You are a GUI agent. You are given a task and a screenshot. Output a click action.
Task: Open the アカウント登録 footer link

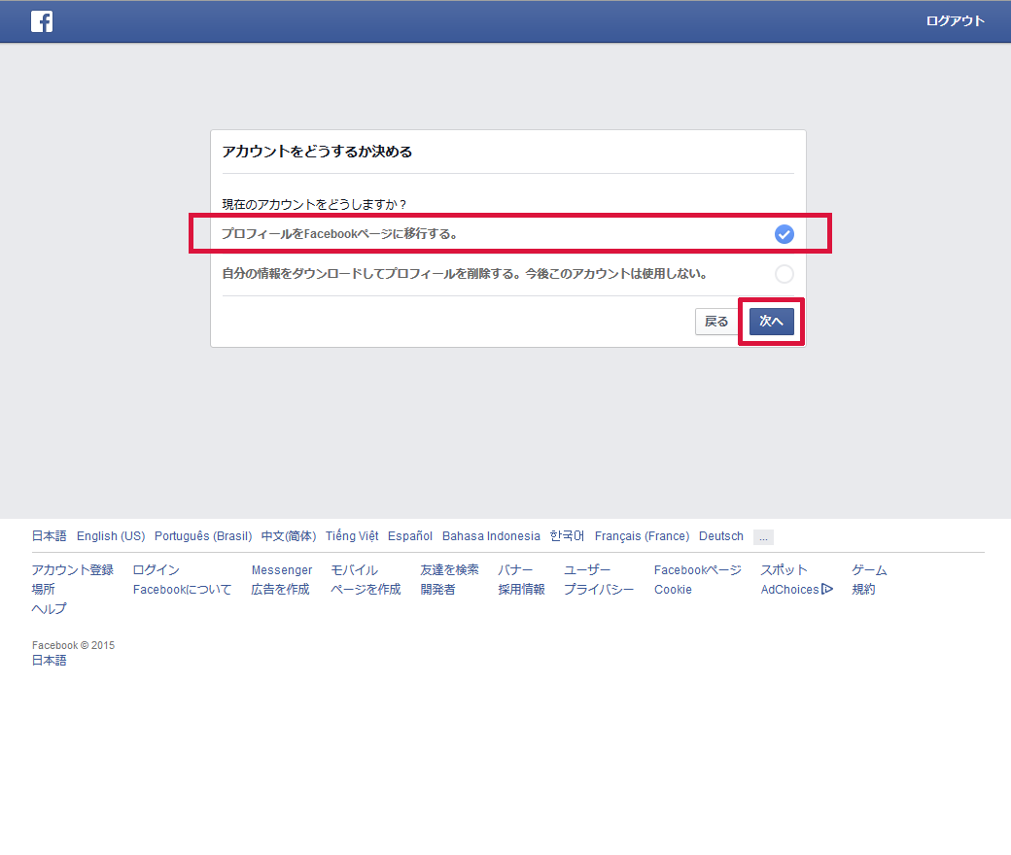73,570
